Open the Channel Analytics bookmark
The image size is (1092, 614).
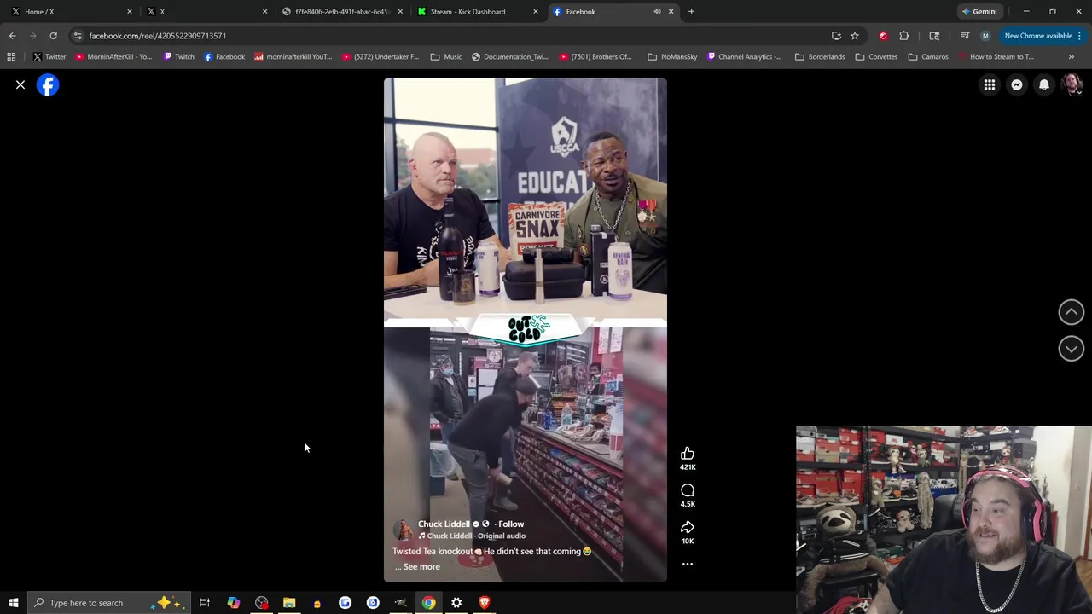pyautogui.click(x=744, y=56)
